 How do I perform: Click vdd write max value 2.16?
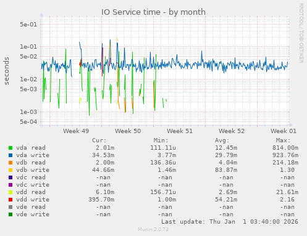(287, 200)
